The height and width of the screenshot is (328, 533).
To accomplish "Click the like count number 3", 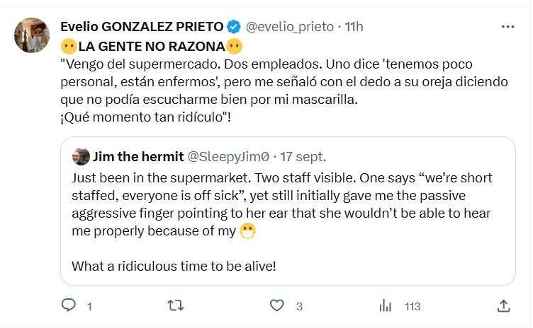I will tap(300, 306).
